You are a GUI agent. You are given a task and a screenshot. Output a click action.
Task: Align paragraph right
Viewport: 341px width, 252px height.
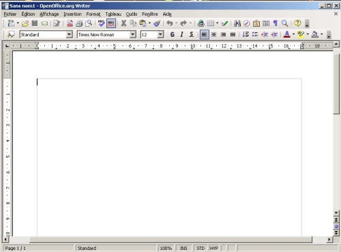(x=223, y=35)
